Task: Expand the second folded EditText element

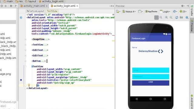Action: pyautogui.click(x=25, y=56)
